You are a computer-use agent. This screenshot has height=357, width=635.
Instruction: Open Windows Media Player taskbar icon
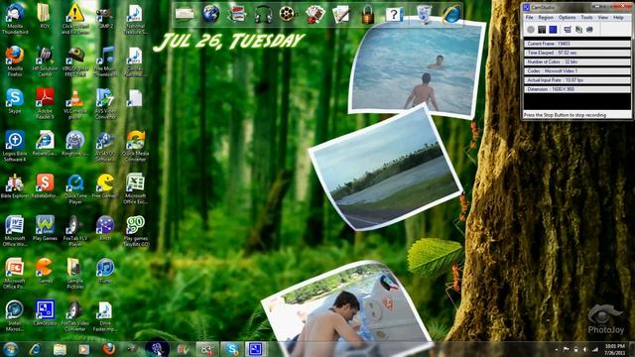click(x=83, y=349)
